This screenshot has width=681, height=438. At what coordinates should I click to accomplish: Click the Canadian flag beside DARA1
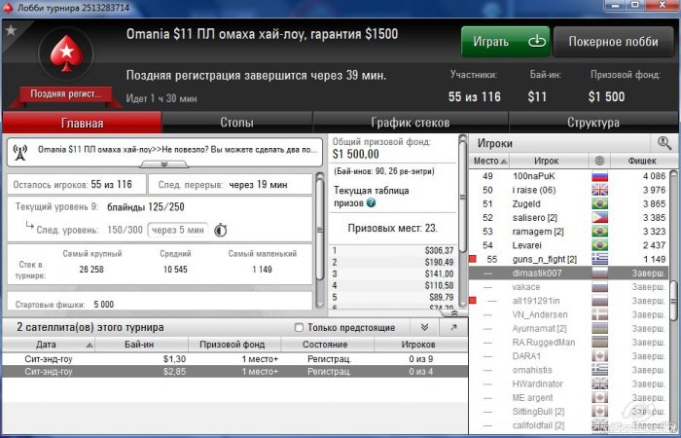click(600, 356)
